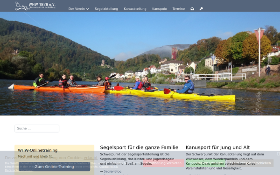Open the Segelabteilung menu item
The width and height of the screenshot is (280, 175).
pyautogui.click(x=106, y=9)
